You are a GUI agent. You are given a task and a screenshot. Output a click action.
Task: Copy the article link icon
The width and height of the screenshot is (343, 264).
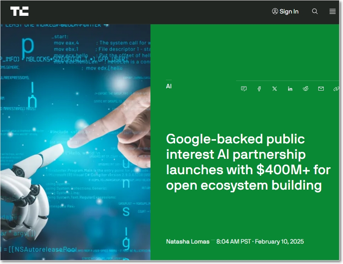coord(336,89)
